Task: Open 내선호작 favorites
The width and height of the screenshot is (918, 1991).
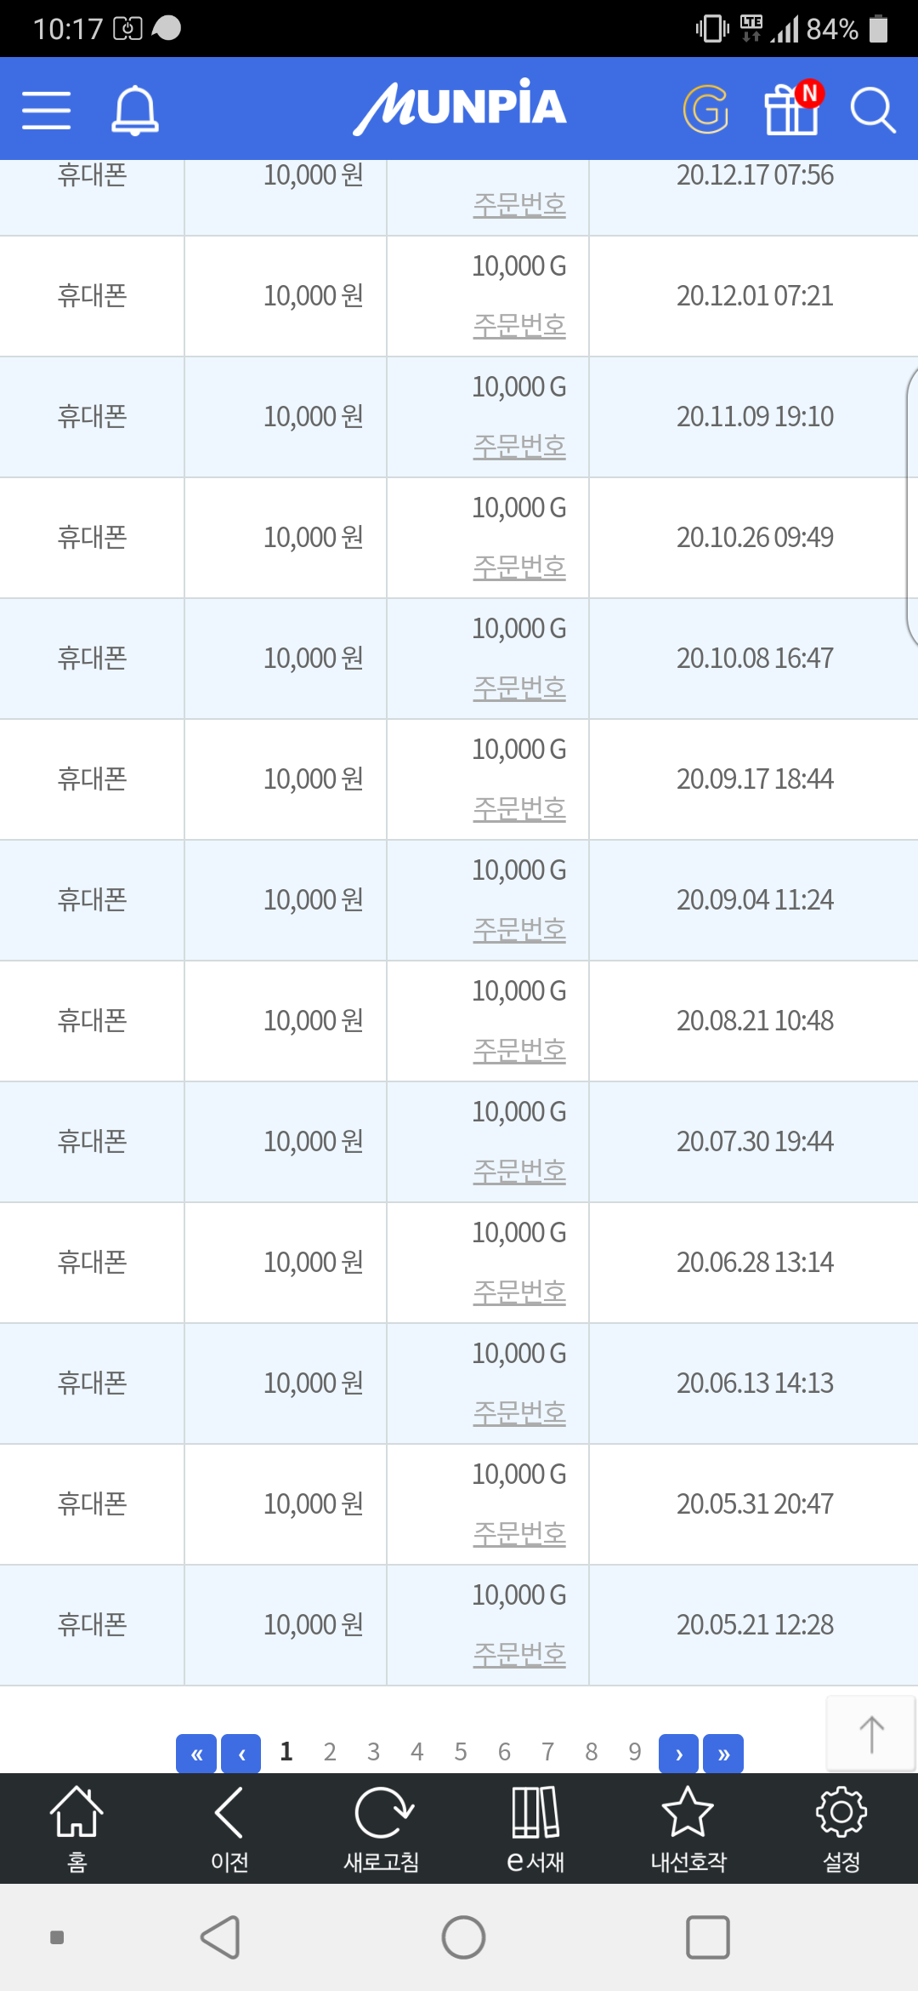Action: (688, 1828)
